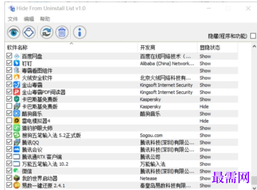The height and width of the screenshot is (190, 257).
Task: Click the 腾讯会议 name text
Action: coord(32,149)
